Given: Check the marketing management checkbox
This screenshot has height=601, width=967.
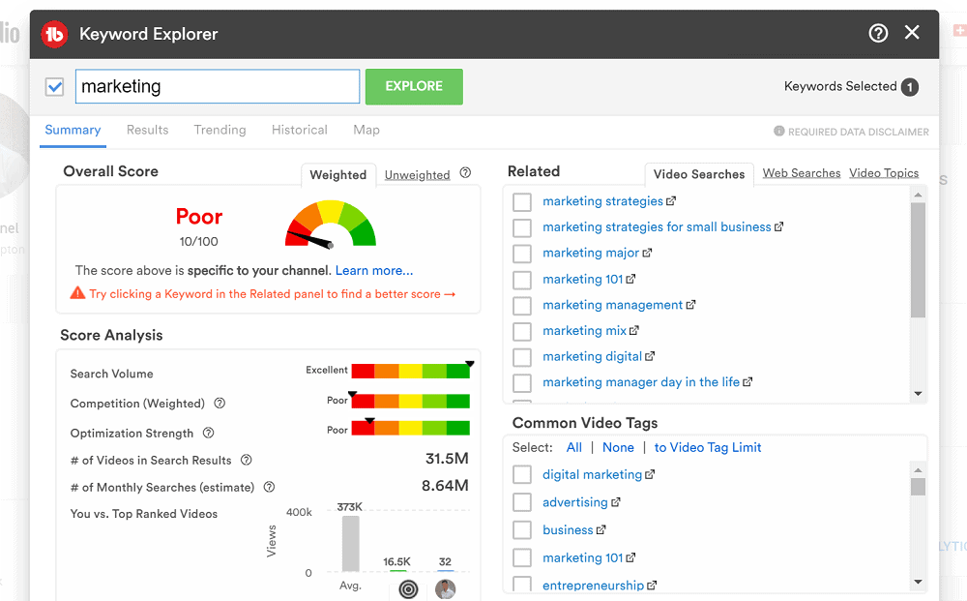Looking at the screenshot, I should [522, 306].
